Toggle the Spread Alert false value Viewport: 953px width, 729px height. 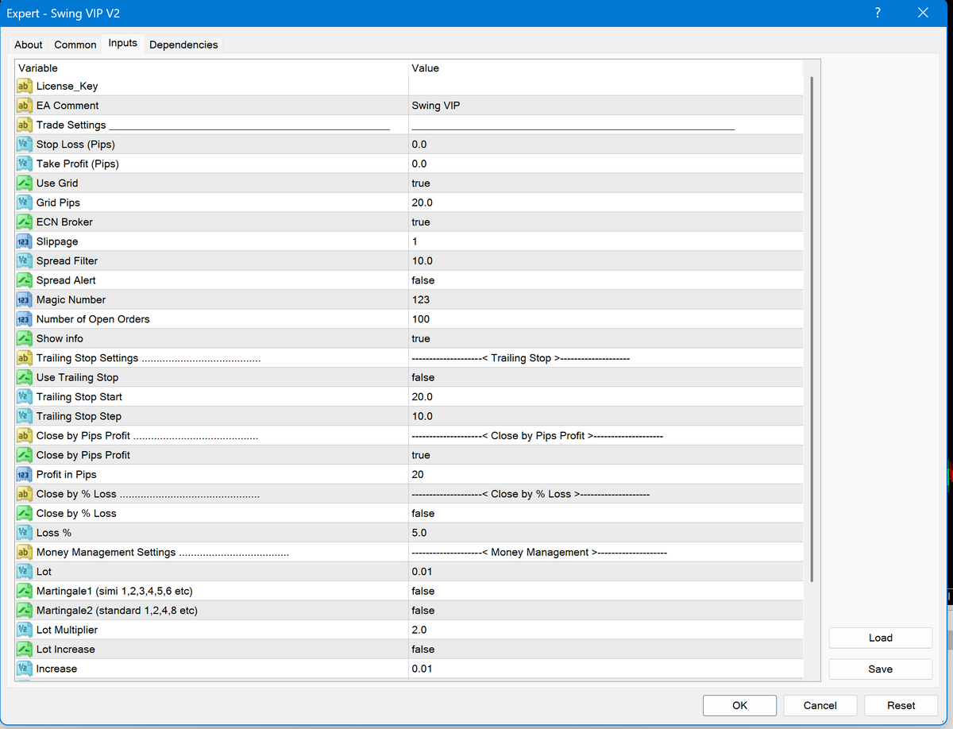pyautogui.click(x=422, y=280)
